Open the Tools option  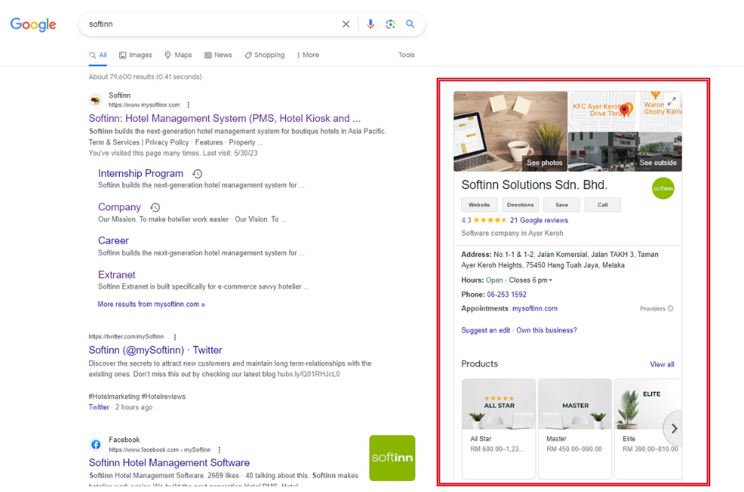pos(407,55)
